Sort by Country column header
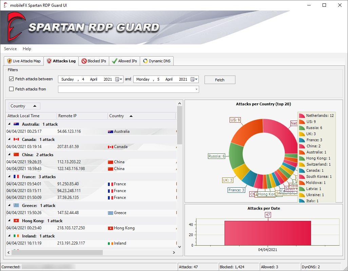This screenshot has height=271, width=348. pos(141,116)
